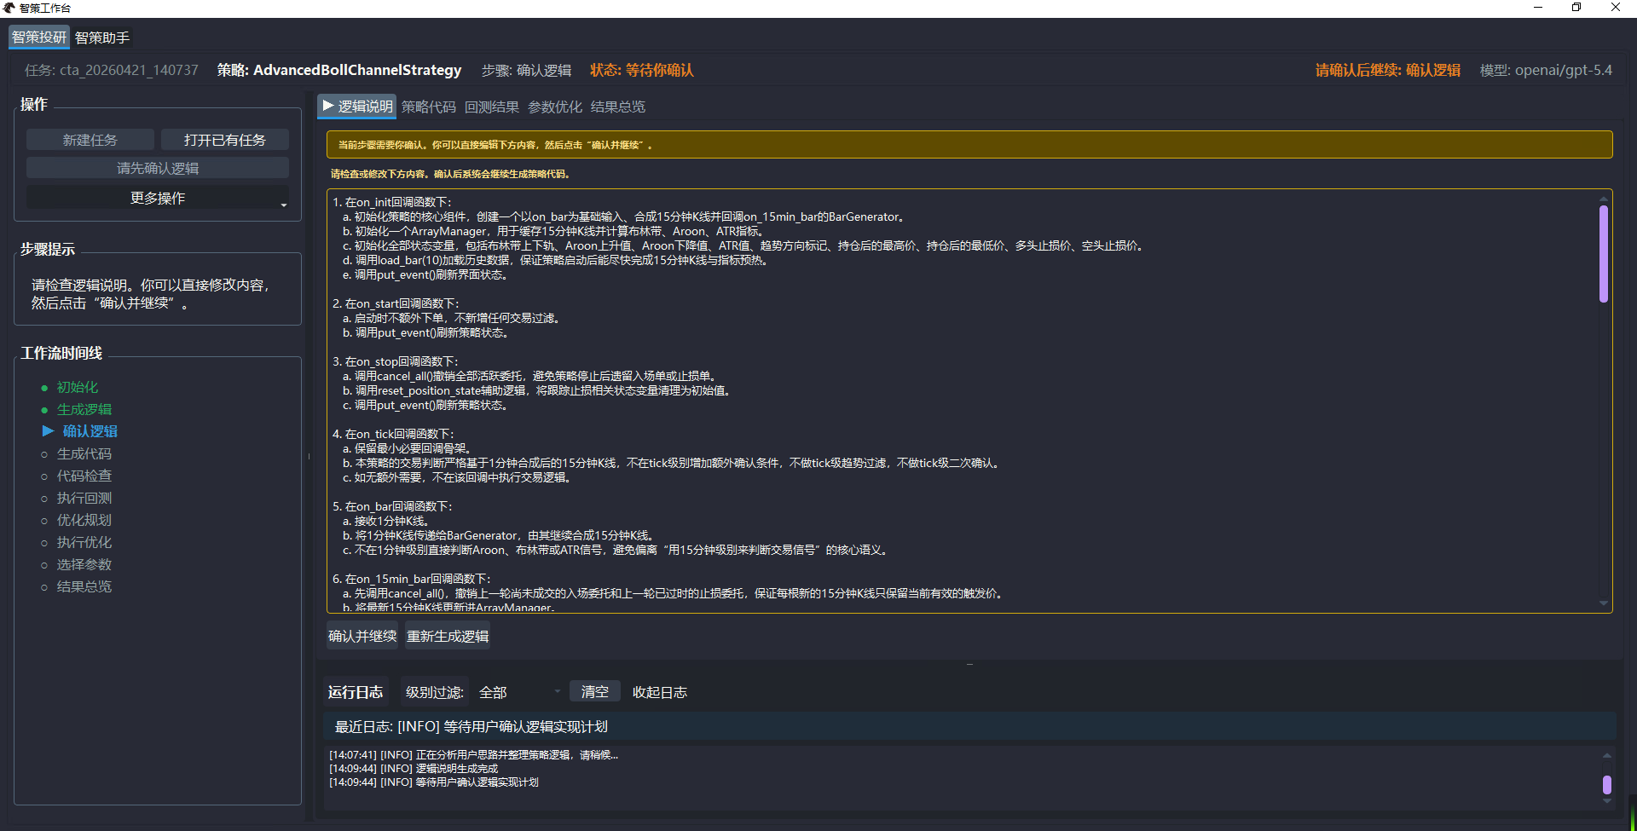Screen dimensions: 1637x831
Task: Select the 初始化 timeline step
Action: [x=78, y=388]
